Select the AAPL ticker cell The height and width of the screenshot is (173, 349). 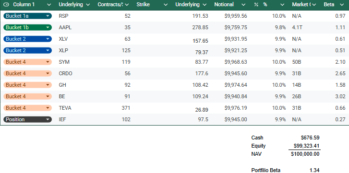(65, 27)
